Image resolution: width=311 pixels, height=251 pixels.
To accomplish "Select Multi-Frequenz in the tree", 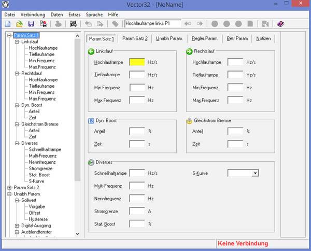I will (43, 156).
